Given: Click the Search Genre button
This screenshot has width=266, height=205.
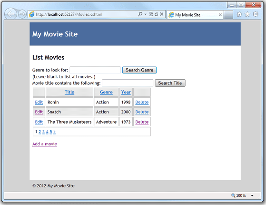Looking at the screenshot, I should click(x=139, y=70).
